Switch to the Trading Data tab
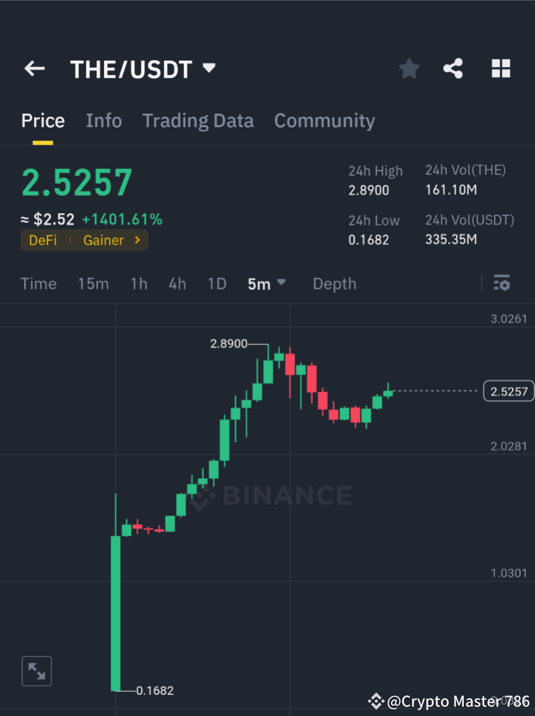 [x=198, y=120]
